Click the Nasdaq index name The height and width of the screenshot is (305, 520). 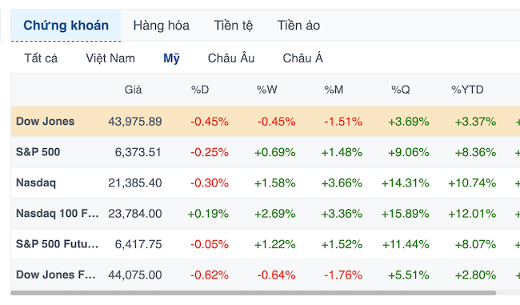pyautogui.click(x=36, y=183)
